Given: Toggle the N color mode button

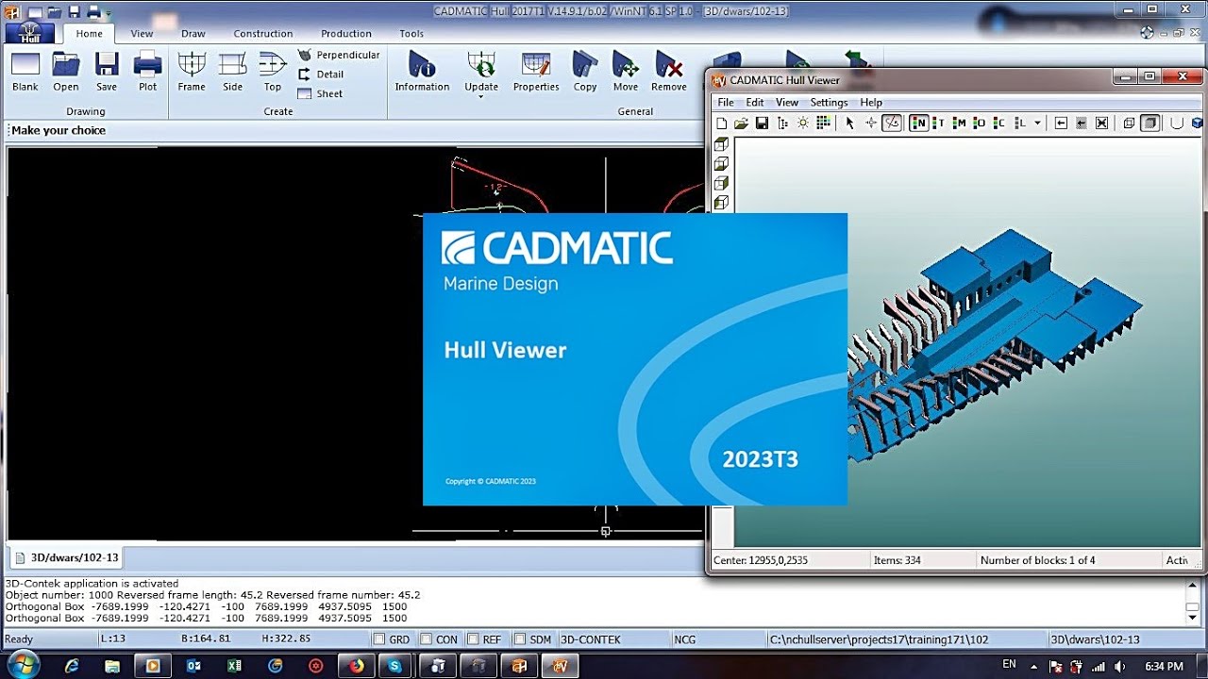Looking at the screenshot, I should pyautogui.click(x=918, y=123).
